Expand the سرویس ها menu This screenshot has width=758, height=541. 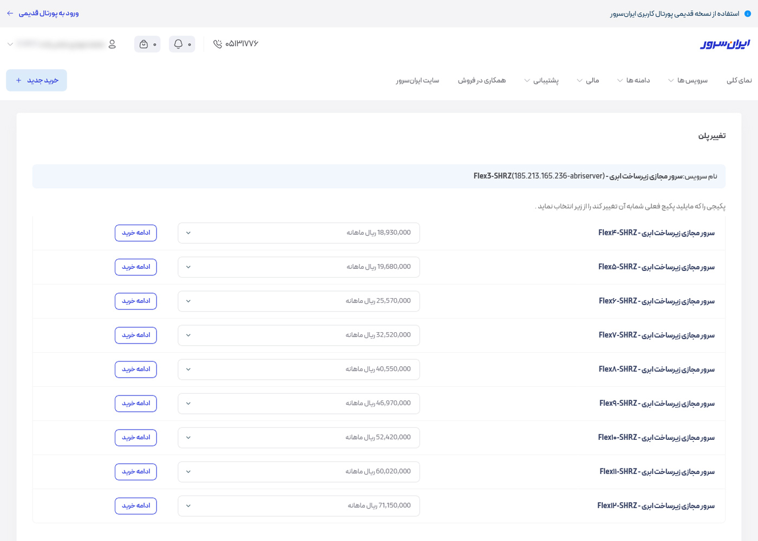pyautogui.click(x=688, y=81)
